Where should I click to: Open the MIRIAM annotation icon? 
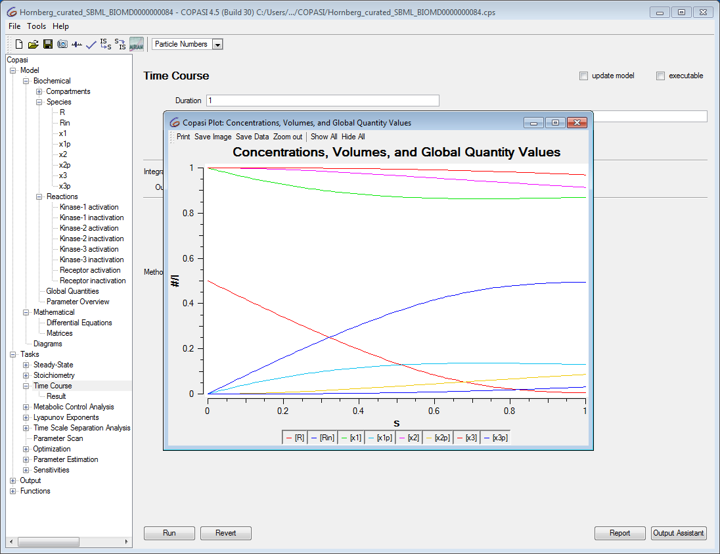click(137, 44)
